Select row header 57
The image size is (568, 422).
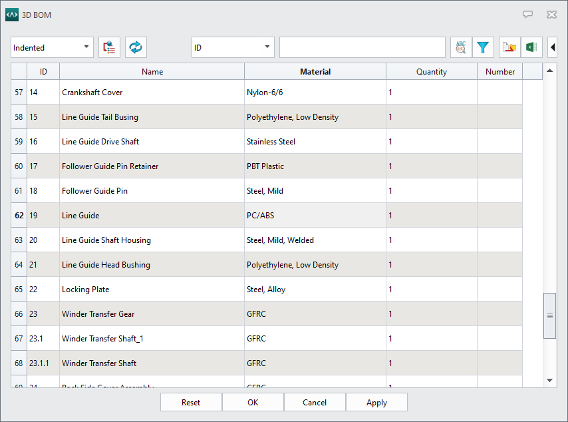click(x=19, y=93)
